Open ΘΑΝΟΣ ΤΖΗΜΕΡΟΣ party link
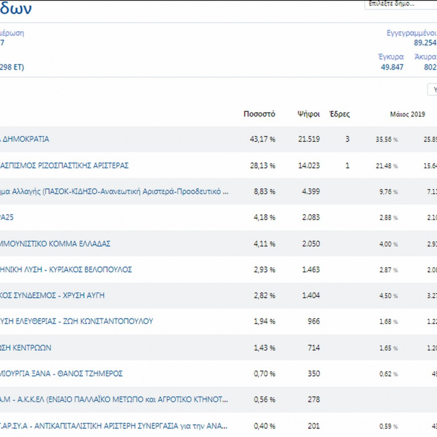This screenshot has height=437, width=437. (x=61, y=374)
